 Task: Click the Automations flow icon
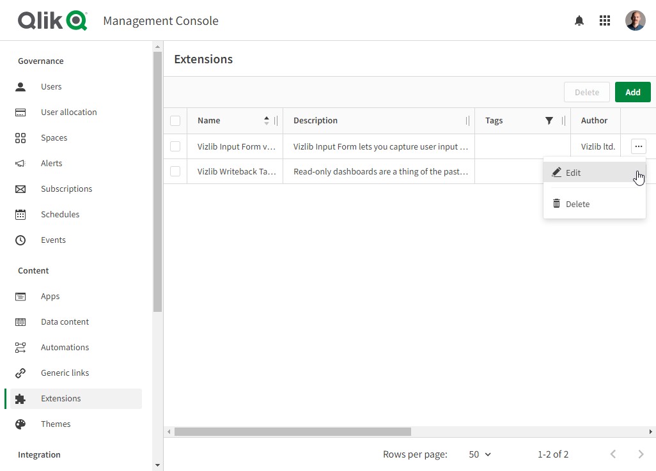coord(20,347)
